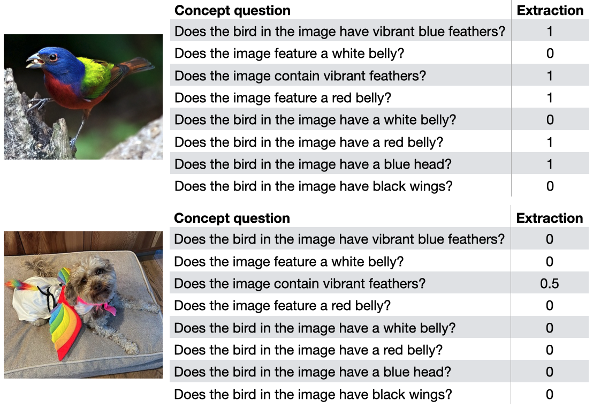Click the 'vibrant blue feathers' question in the bottom table

(339, 239)
